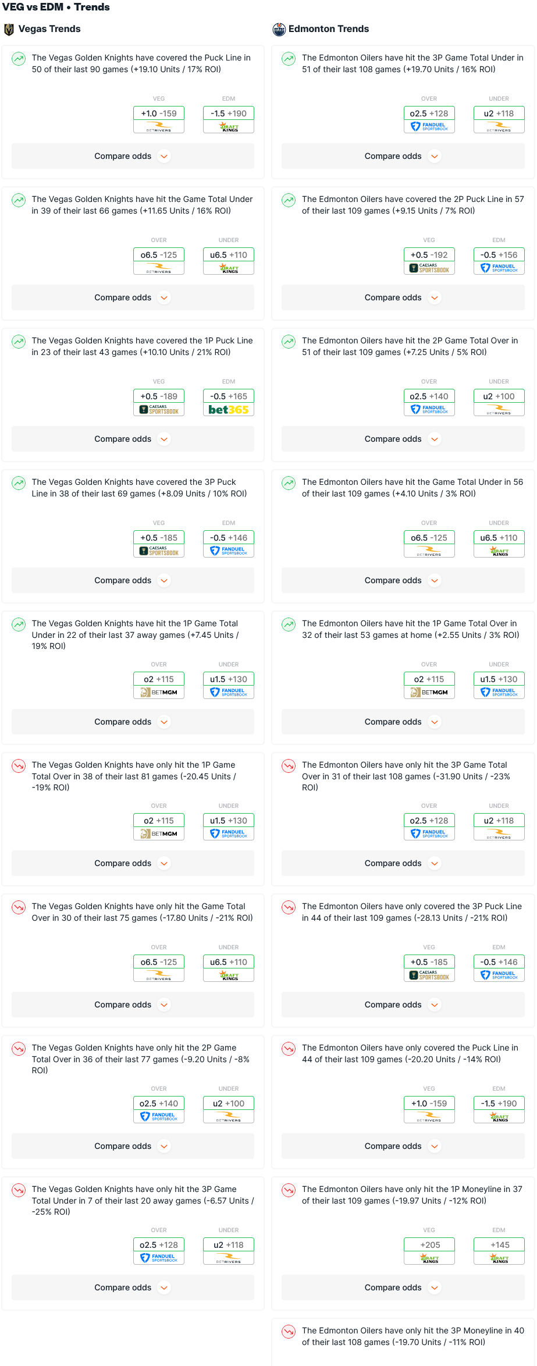Pick the +205 VEG moneyline odds
The image size is (537, 1366).
coord(429,1245)
